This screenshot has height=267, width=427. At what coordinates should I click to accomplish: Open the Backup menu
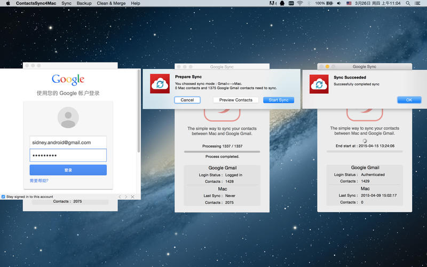point(84,3)
